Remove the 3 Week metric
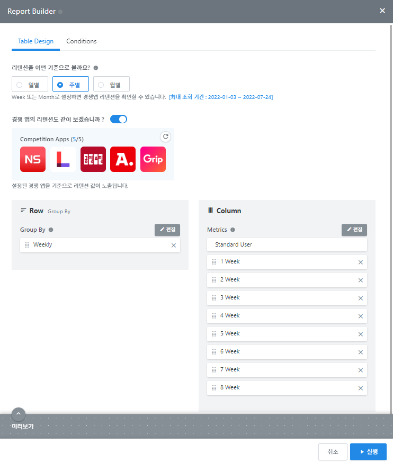This screenshot has height=464, width=393. (361, 298)
